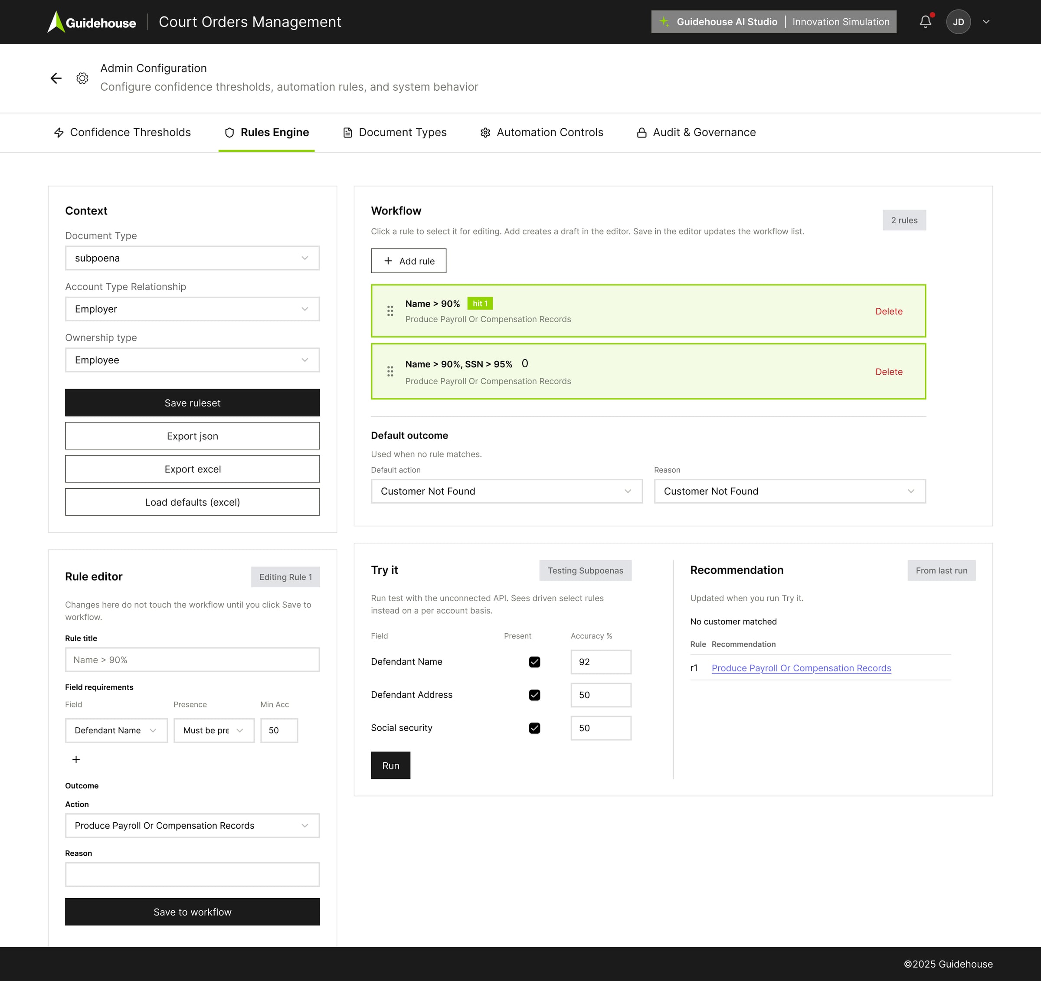Open the Produce Payroll Or Compensation Records recommendation link
This screenshot has height=981, width=1041.
pyautogui.click(x=801, y=668)
